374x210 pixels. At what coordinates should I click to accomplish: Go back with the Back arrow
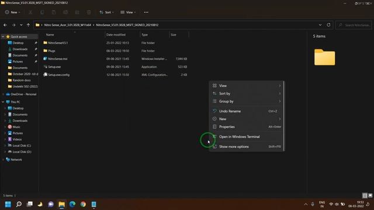(x=5, y=25)
